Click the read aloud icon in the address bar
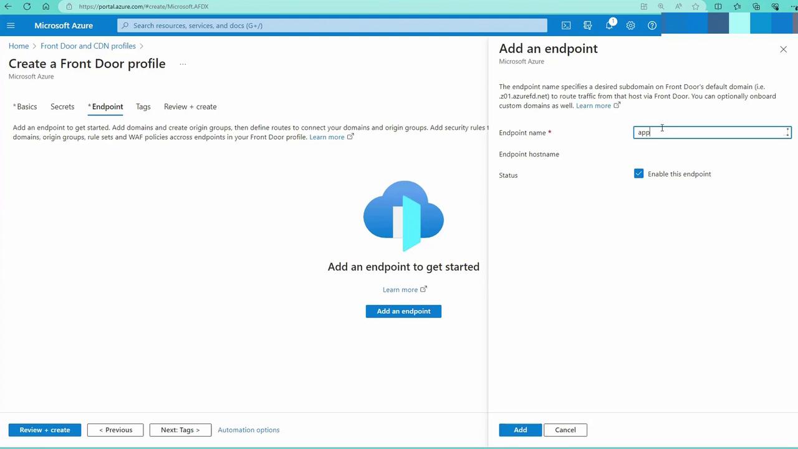Screen dimensions: 798x449 [x=678, y=6]
